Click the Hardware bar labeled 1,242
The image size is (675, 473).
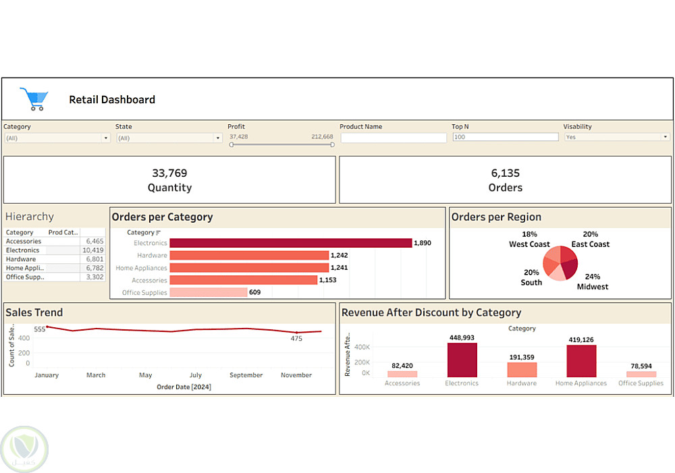[249, 256]
